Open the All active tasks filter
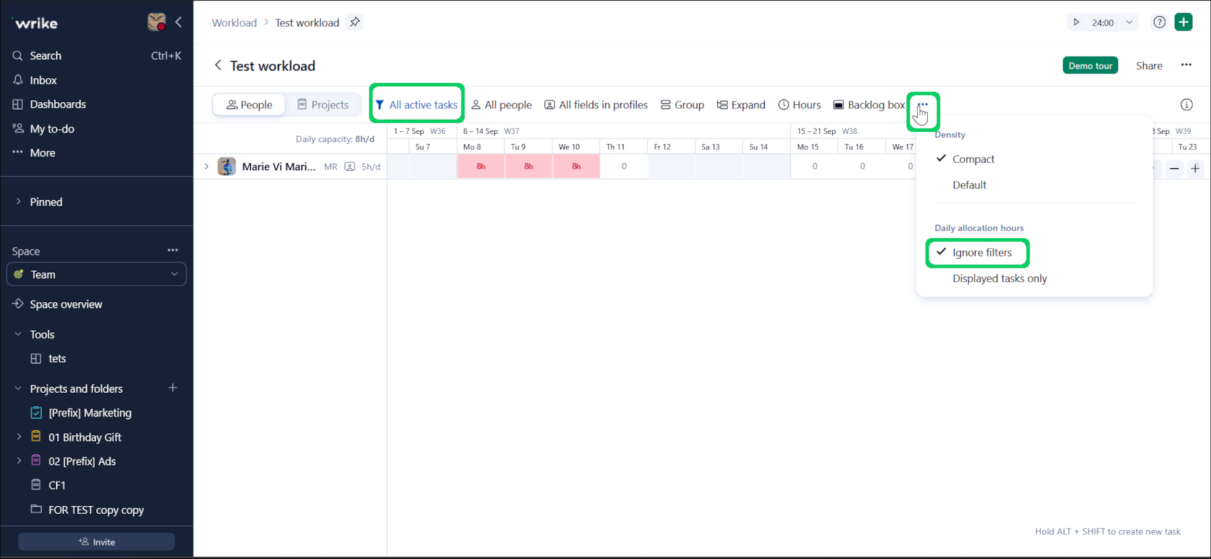Viewport: 1211px width, 559px height. pos(416,105)
